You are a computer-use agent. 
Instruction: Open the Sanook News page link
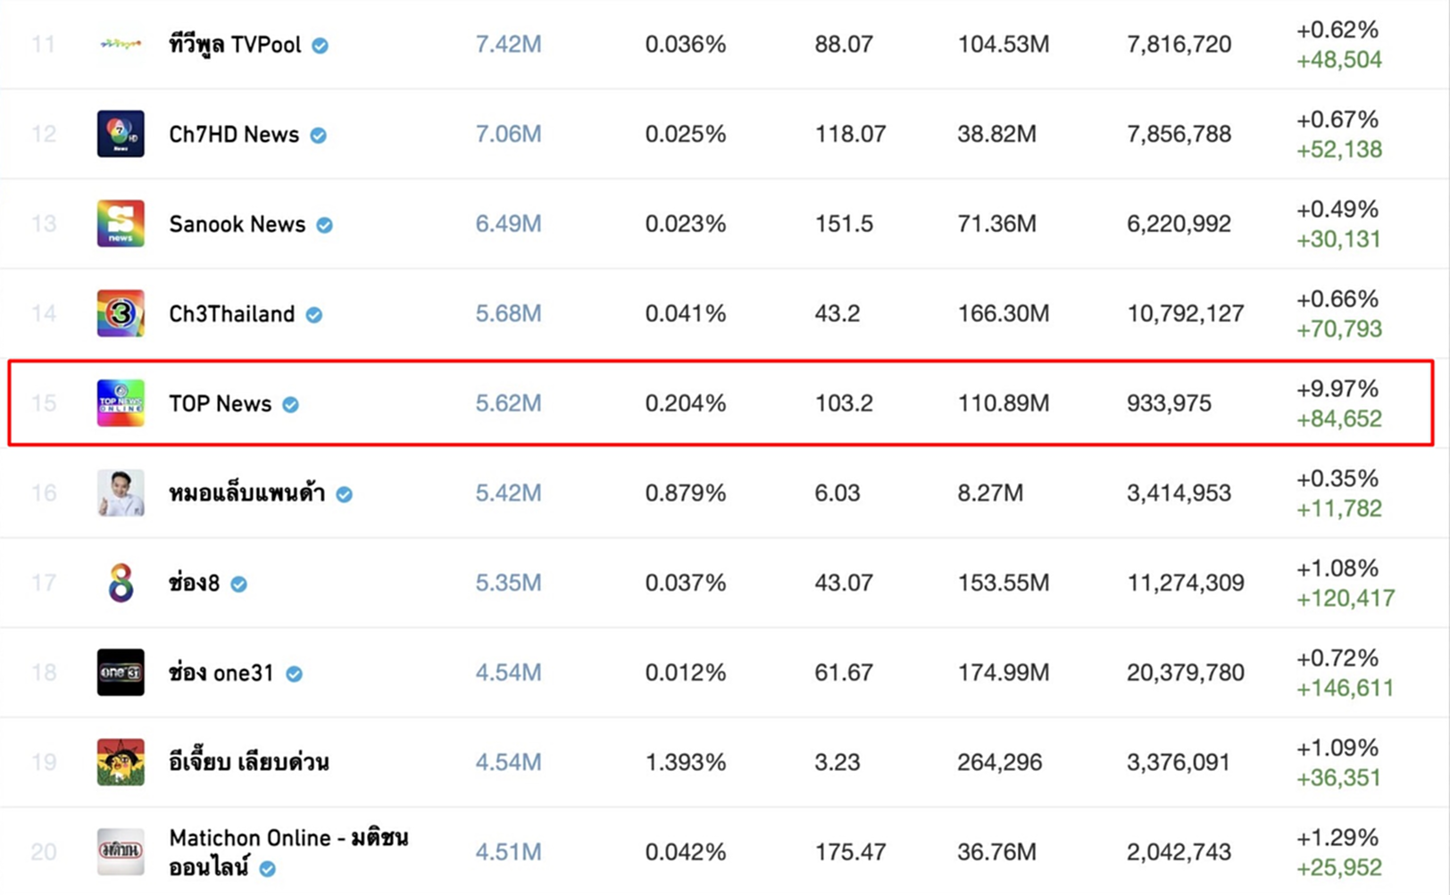237,224
